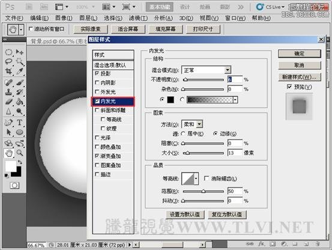Open the 混合模式 dropdown
The image size is (332, 250).
tap(207, 70)
